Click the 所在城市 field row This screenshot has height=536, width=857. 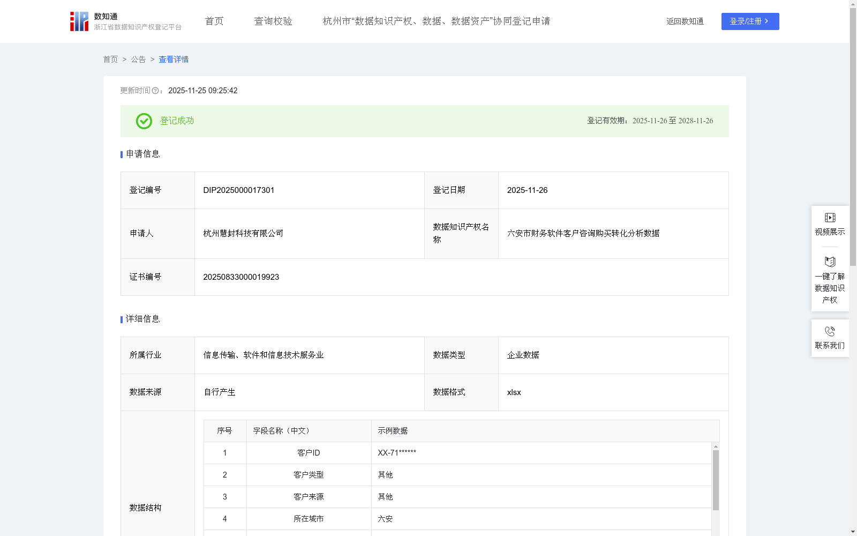[x=457, y=519]
